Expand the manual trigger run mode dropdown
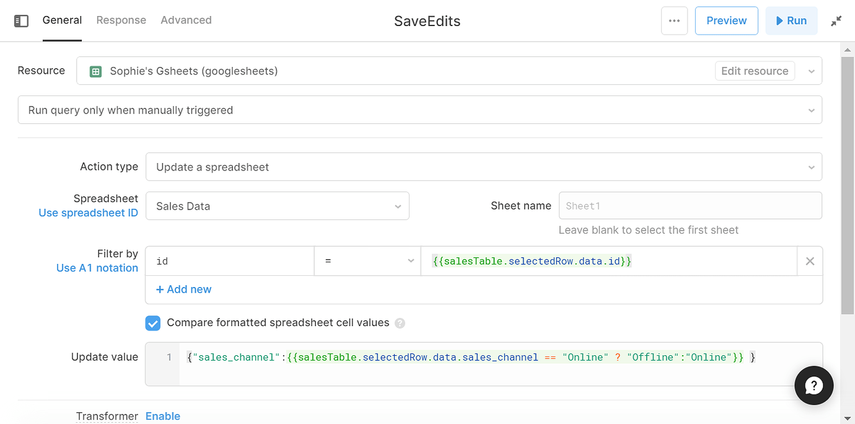Viewport: 855px width, 424px height. [419, 110]
